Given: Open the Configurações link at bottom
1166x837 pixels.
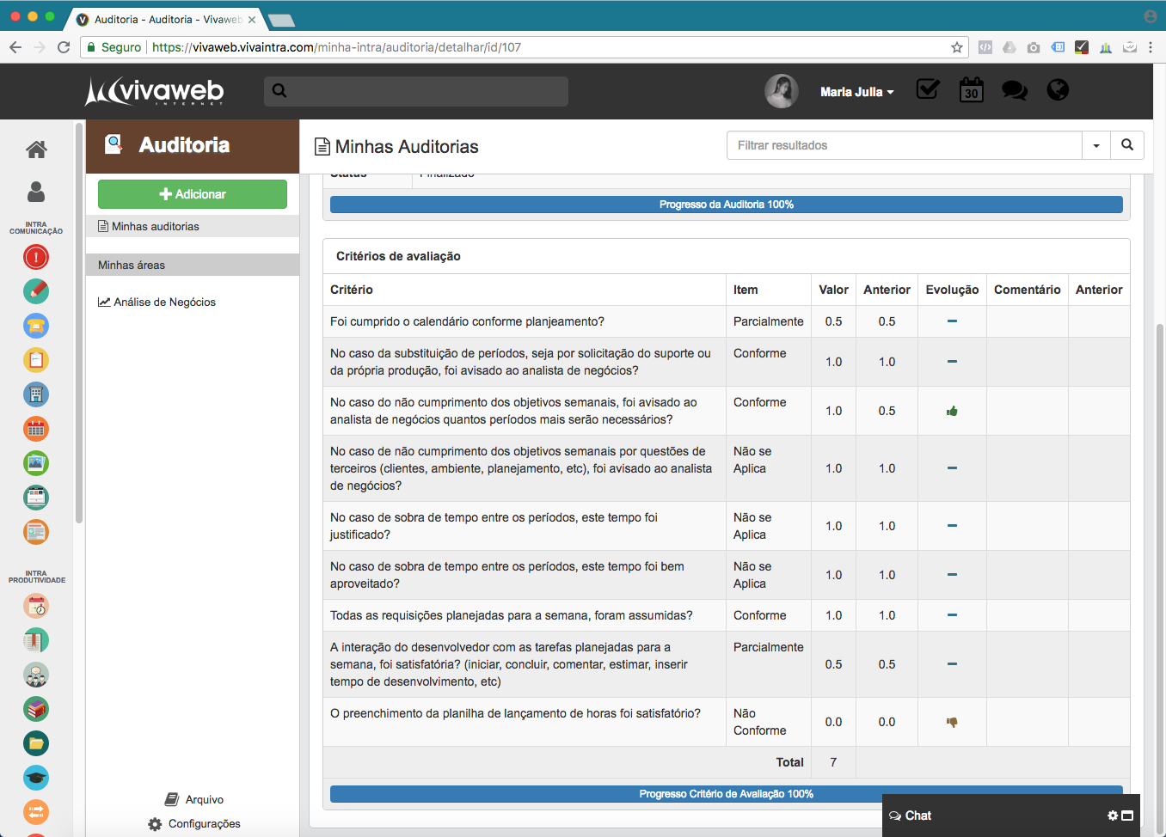Looking at the screenshot, I should [x=204, y=823].
